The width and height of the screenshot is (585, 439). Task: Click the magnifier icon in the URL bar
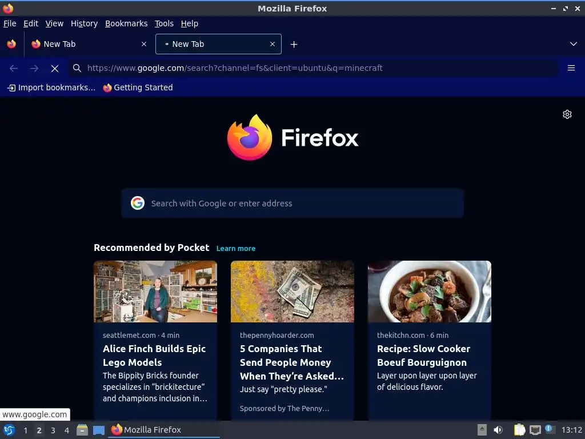[77, 68]
